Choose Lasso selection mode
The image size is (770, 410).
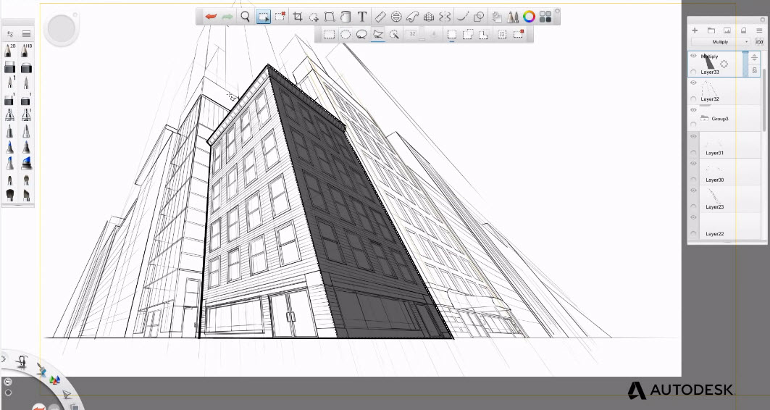[x=362, y=34]
